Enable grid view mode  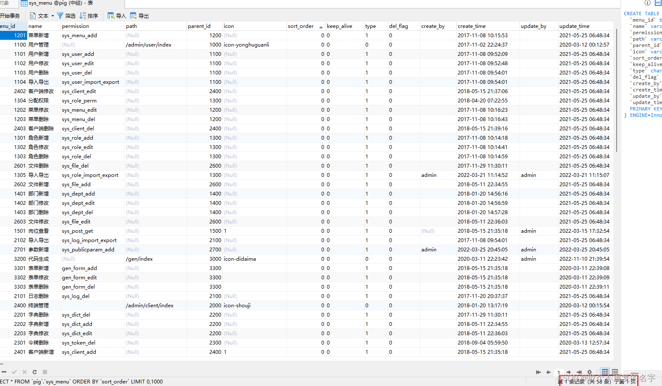point(605,372)
